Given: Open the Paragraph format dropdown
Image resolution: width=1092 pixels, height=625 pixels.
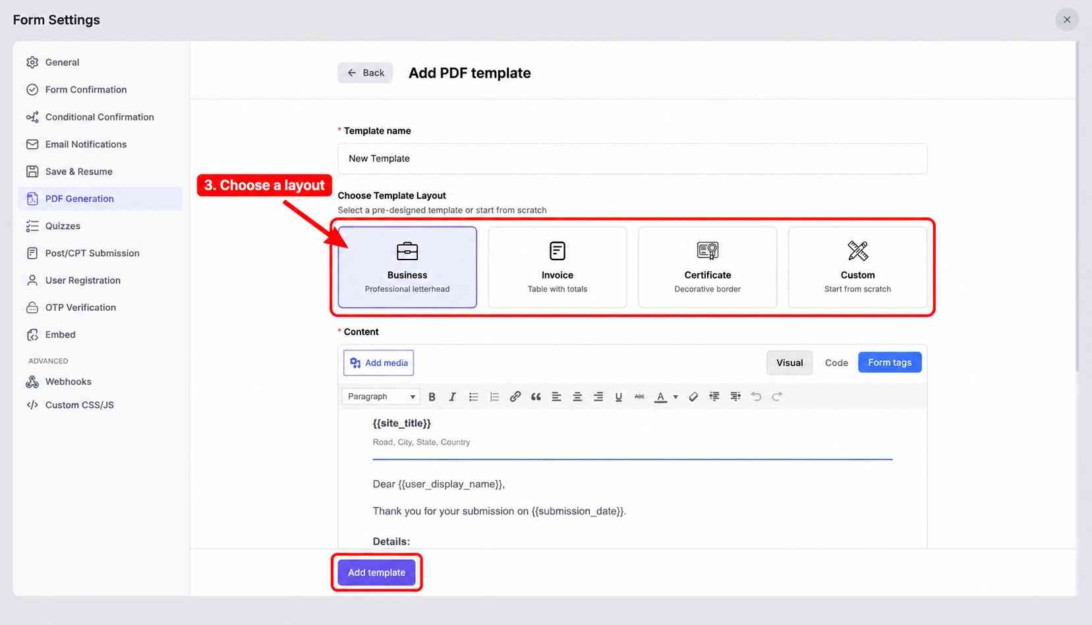Looking at the screenshot, I should (381, 396).
